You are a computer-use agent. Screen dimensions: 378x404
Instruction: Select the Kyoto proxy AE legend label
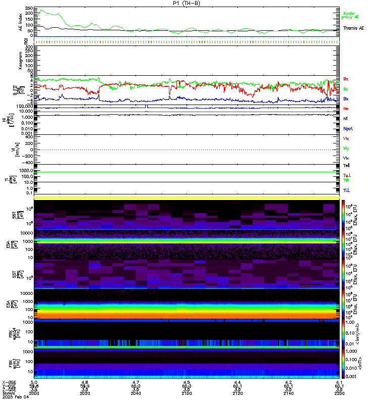350,15
